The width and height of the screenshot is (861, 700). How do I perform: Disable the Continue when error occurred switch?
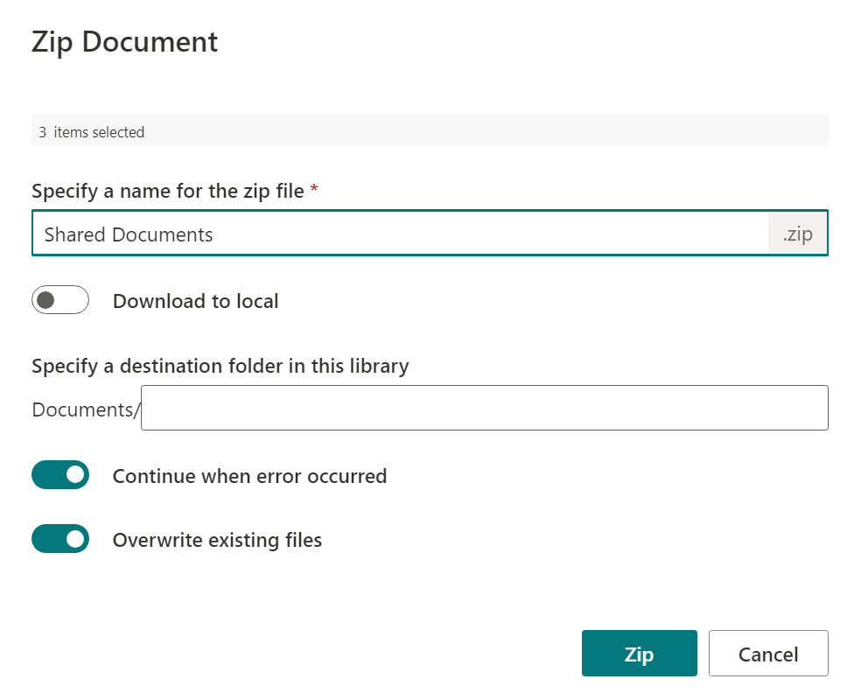[60, 475]
